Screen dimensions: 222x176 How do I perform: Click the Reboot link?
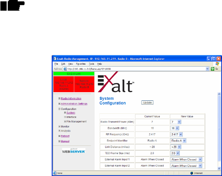pos(65,136)
